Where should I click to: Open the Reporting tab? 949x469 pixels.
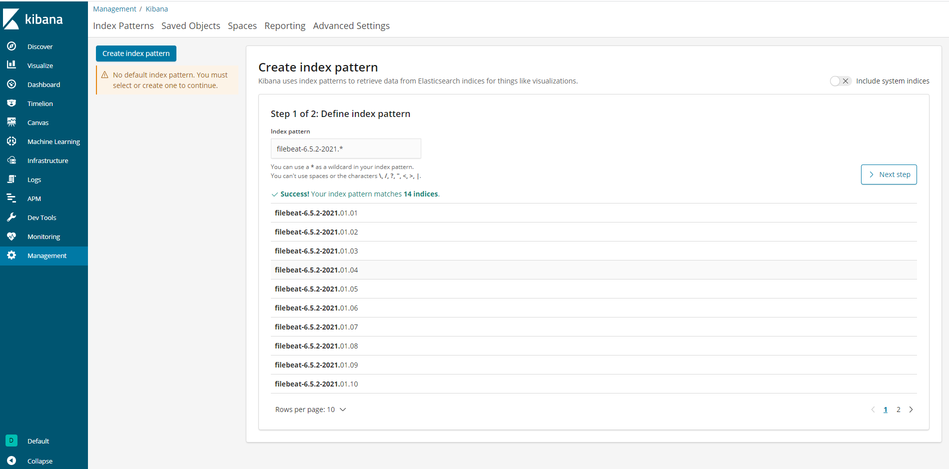coord(285,26)
